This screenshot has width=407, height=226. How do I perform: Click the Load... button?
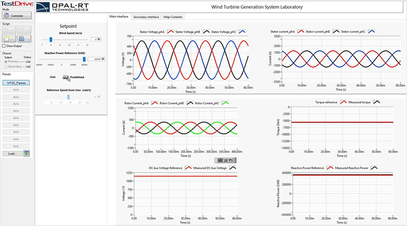[x=12, y=154]
